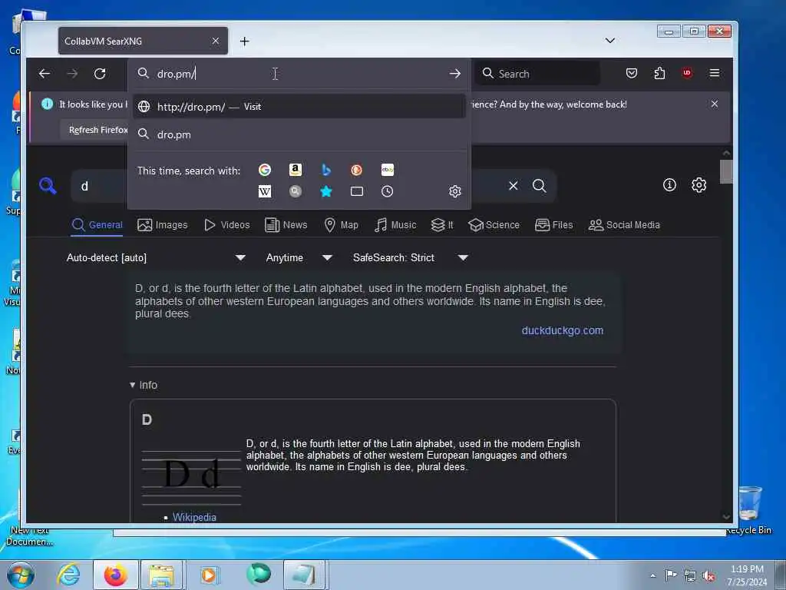Open the SafeSearch: Strict dropdown
Viewport: 786px width, 590px height.
pyautogui.click(x=410, y=257)
